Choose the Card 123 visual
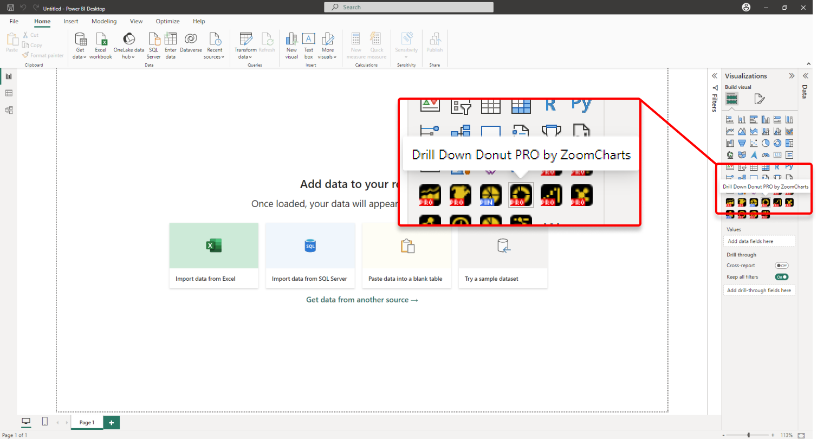817x439 pixels. [x=777, y=156]
